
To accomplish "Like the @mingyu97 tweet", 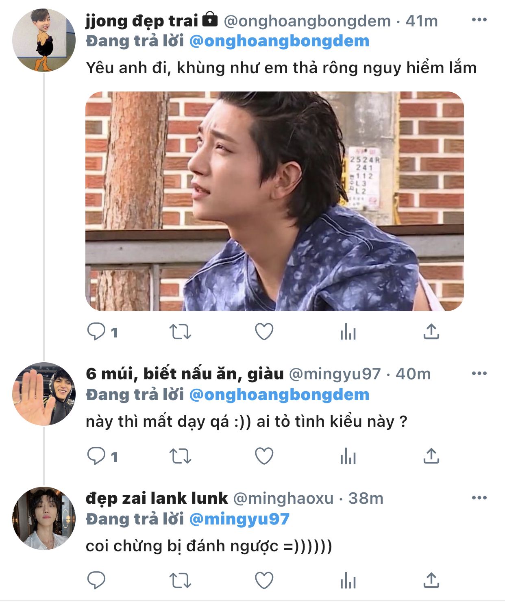I will pyautogui.click(x=264, y=456).
